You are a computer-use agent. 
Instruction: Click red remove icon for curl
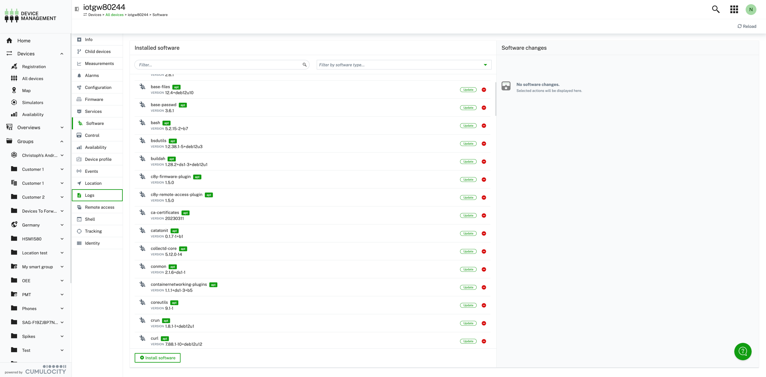pos(484,341)
